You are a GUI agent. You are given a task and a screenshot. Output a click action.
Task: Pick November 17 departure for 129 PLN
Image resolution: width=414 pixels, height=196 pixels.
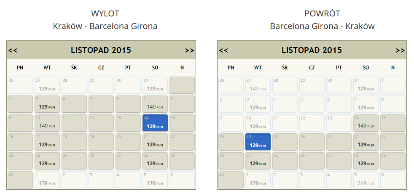47,142
